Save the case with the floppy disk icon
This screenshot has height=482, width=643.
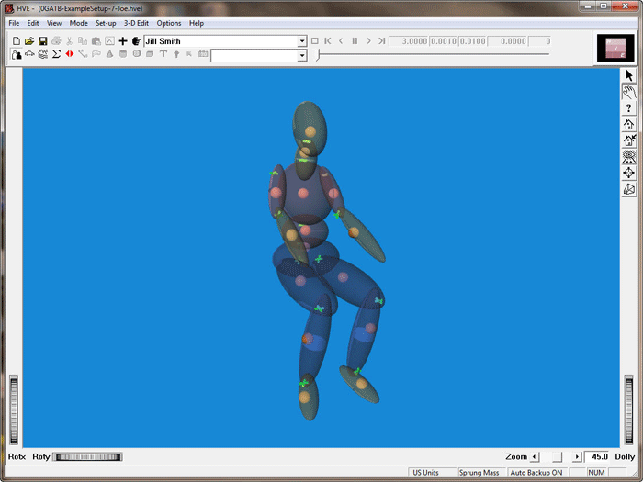click(42, 41)
